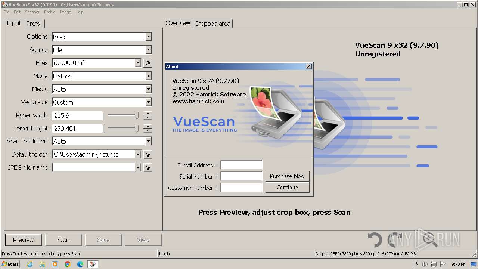Click the volume speaker tray icon

[425, 264]
